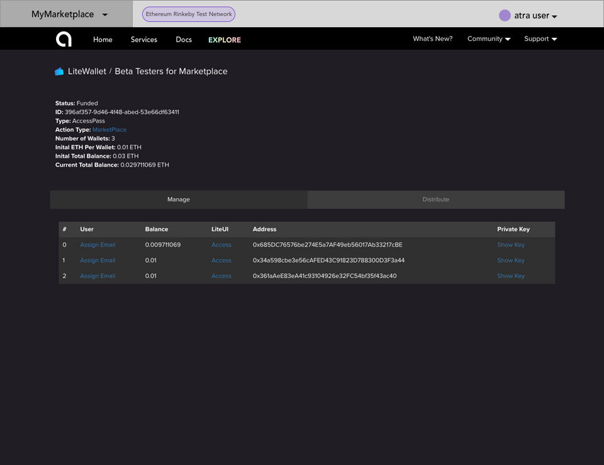Show Key for wallet 2
Viewport: 604px width, 465px height.
(x=511, y=276)
